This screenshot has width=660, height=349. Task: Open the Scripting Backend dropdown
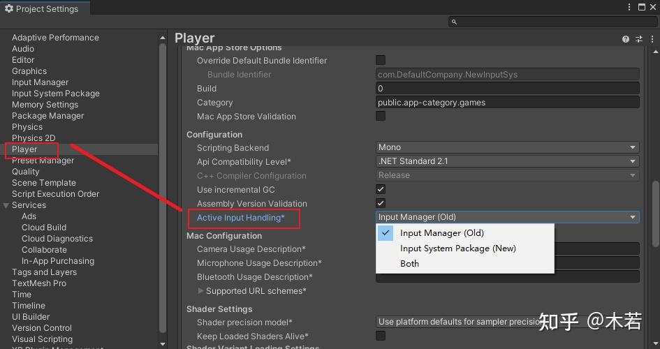tap(507, 147)
